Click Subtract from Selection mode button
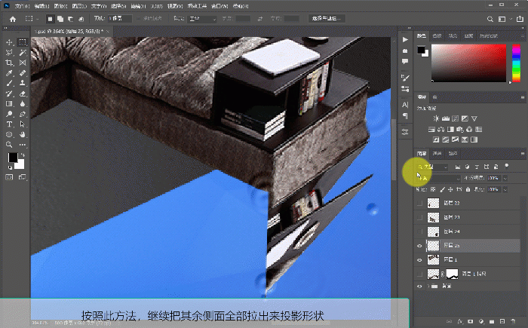The width and height of the screenshot is (528, 328). [x=70, y=19]
